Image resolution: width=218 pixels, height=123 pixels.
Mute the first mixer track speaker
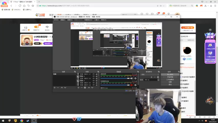pos(132,78)
